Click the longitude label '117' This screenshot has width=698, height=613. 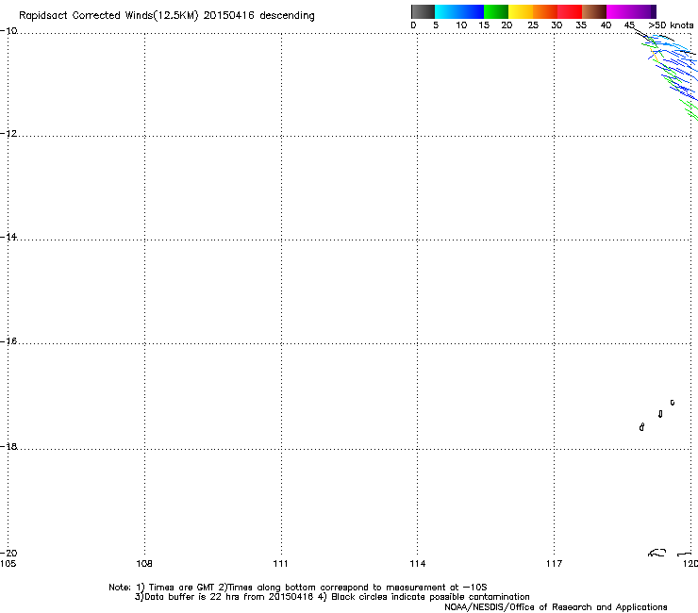coord(555,564)
